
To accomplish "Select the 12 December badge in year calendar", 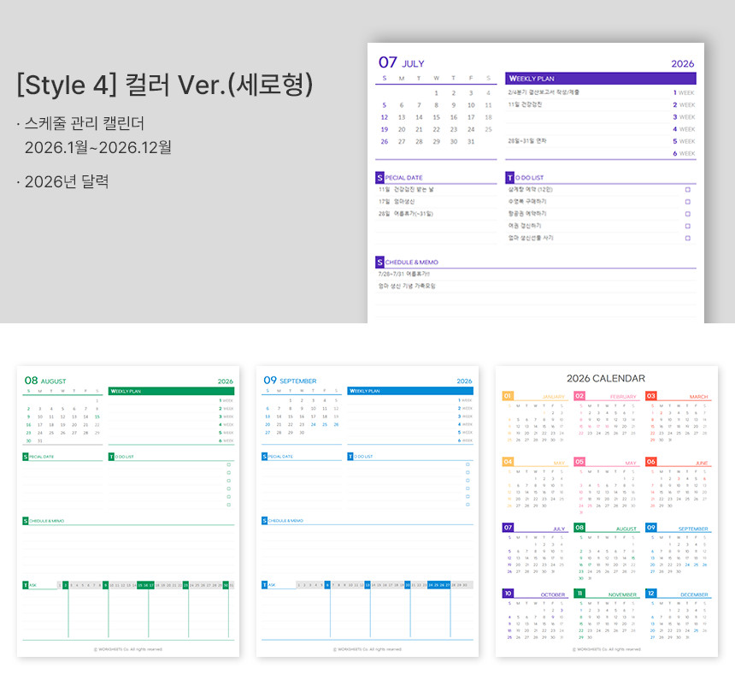I will pos(651,594).
